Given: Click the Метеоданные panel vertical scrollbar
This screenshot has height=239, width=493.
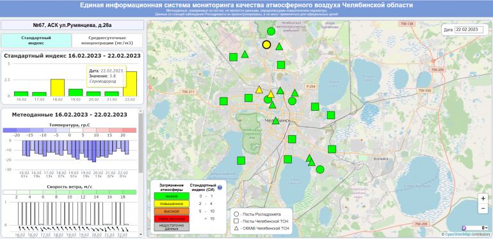Looking at the screenshot, I should pos(141,143).
